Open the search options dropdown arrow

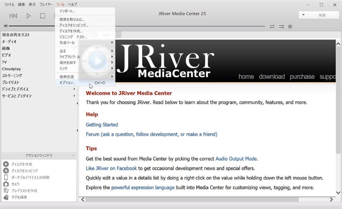coord(303,15)
